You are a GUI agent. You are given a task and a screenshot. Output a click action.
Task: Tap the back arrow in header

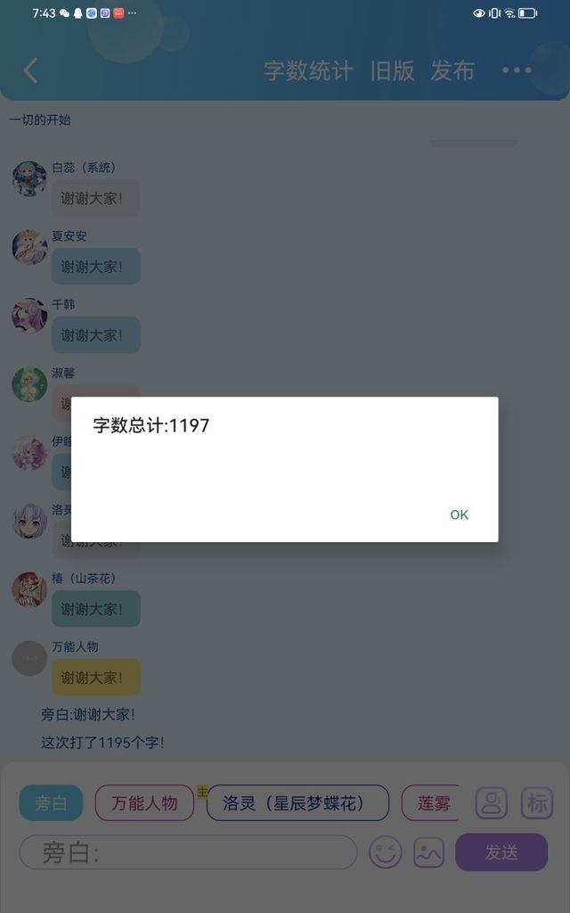[x=31, y=70]
